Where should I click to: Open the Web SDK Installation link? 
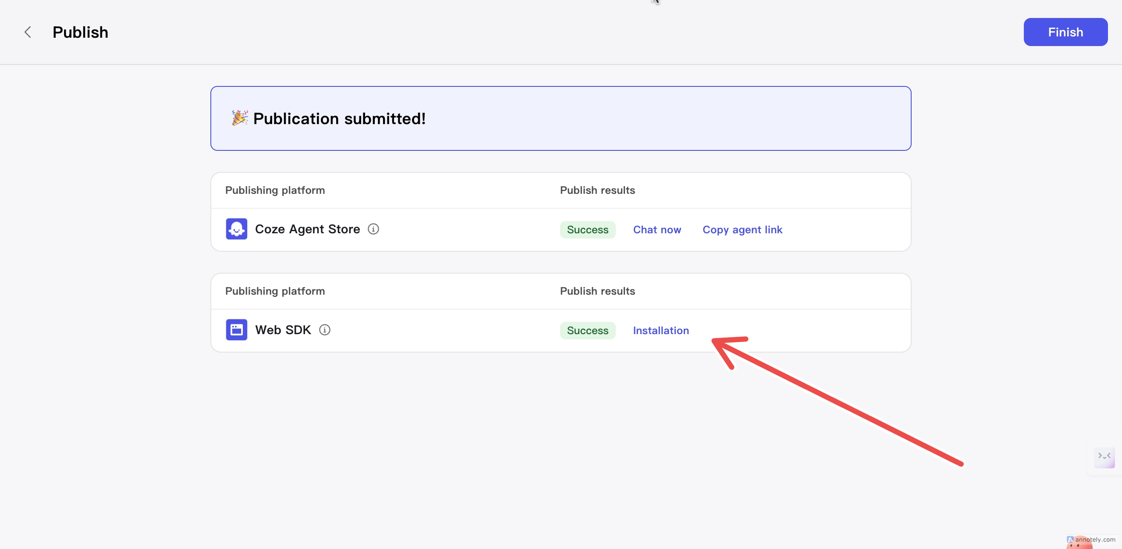pos(661,331)
